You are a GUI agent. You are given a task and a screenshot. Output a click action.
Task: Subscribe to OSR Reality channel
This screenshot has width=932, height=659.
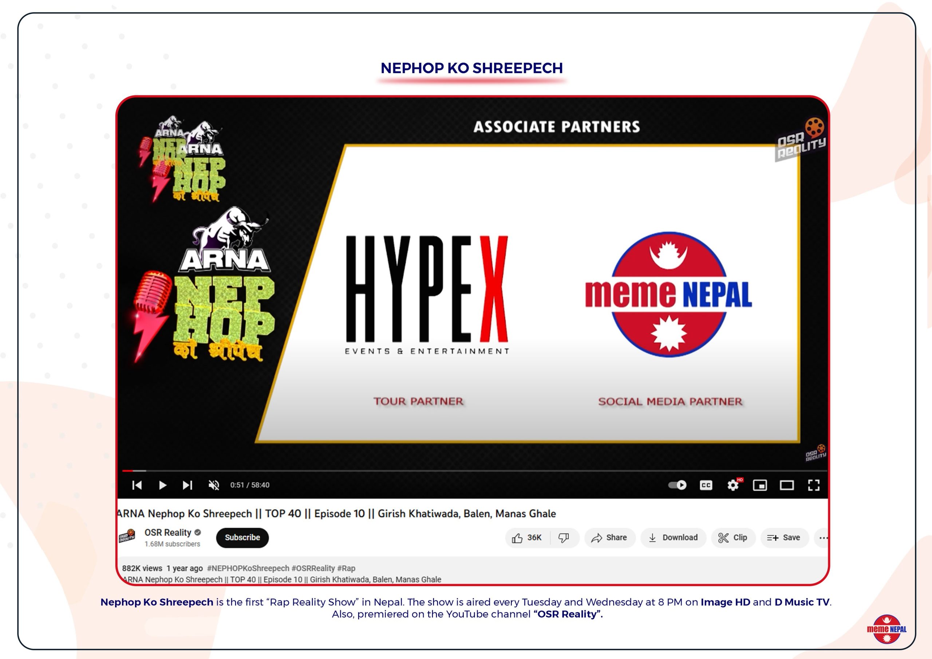(x=242, y=538)
